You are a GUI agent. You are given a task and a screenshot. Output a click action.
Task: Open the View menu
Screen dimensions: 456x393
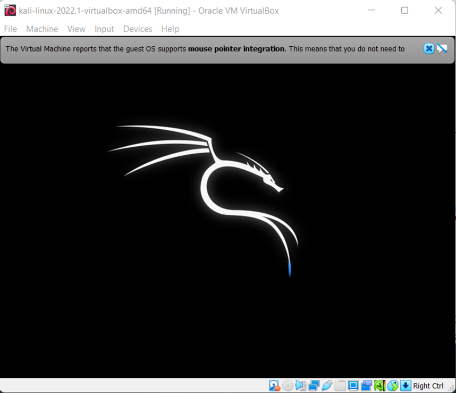click(x=76, y=29)
